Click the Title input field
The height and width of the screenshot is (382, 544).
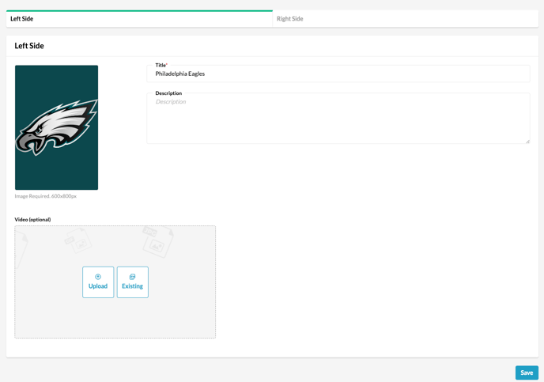click(x=338, y=74)
